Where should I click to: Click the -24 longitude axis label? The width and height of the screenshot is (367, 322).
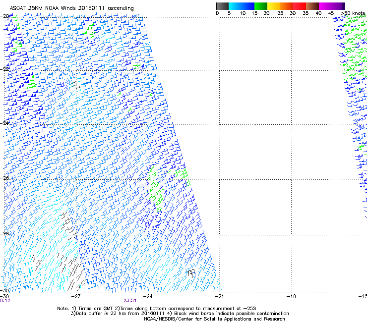point(147,297)
